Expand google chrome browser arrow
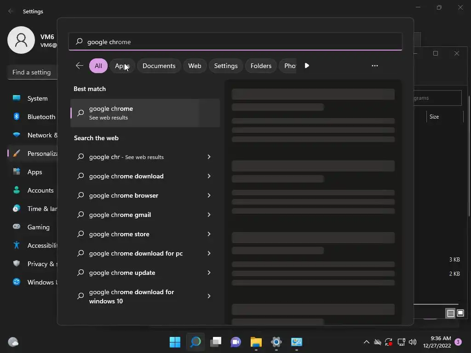471x353 pixels. coord(209,195)
